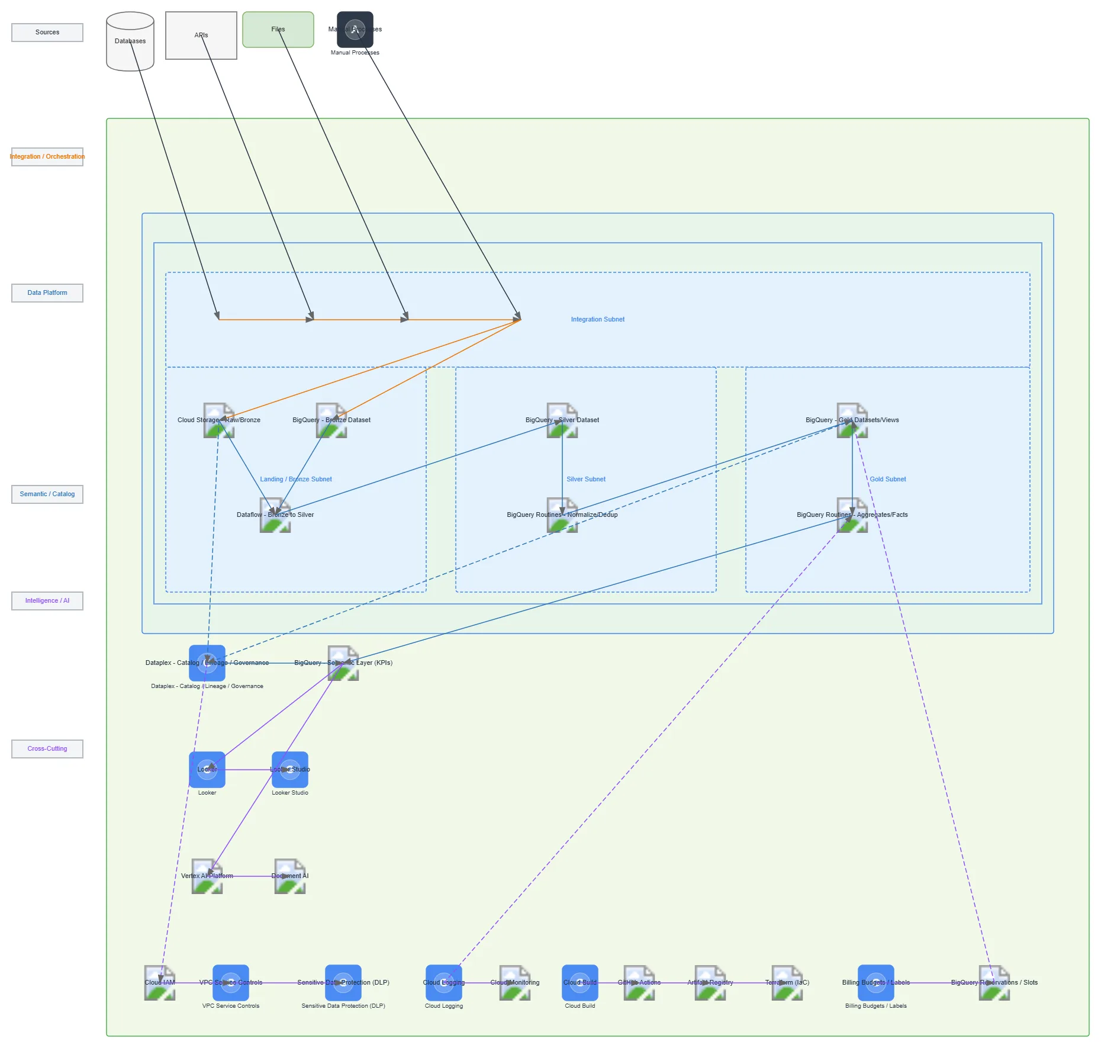The width and height of the screenshot is (1101, 1048).
Task: Select Sensitive Data Protection (DLP) caption text
Action: 343,1006
